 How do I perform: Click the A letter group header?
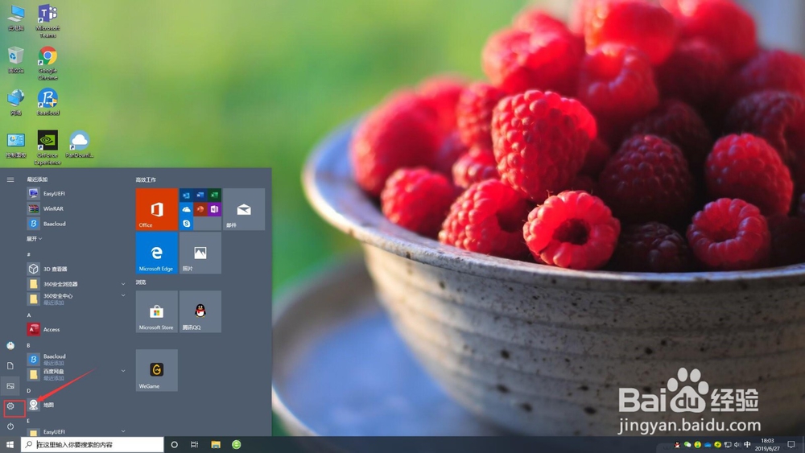pos(29,315)
